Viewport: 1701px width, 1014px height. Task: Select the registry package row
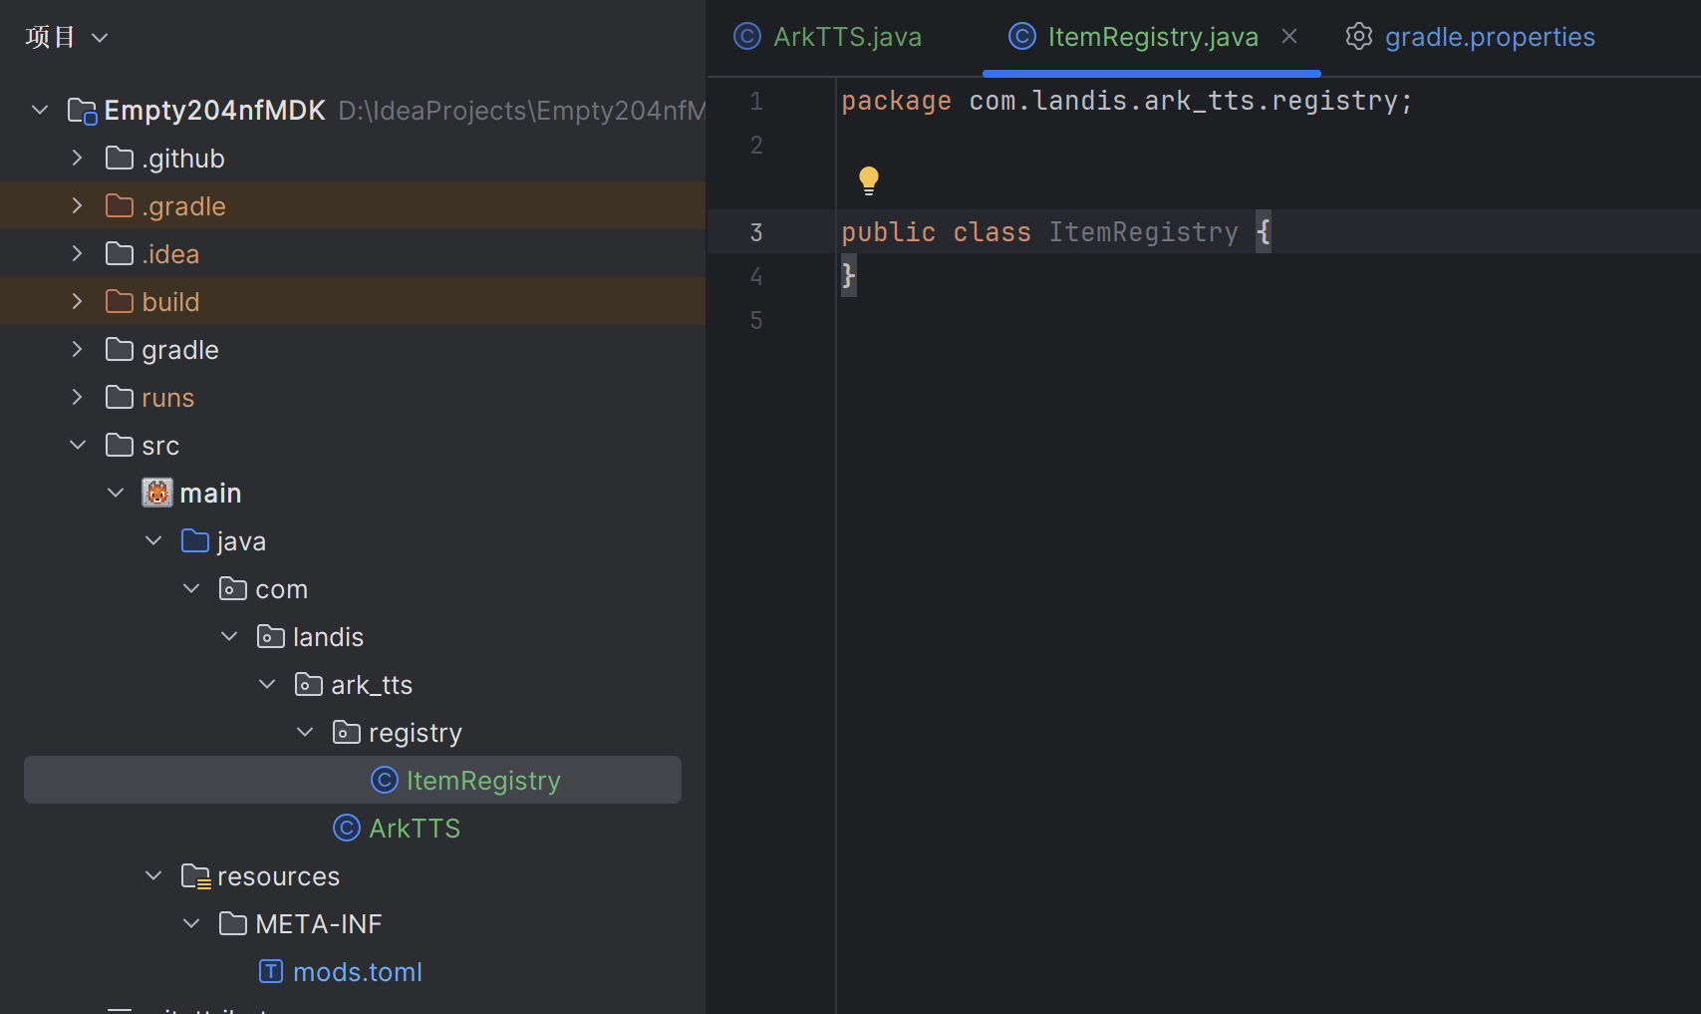pyautogui.click(x=353, y=732)
